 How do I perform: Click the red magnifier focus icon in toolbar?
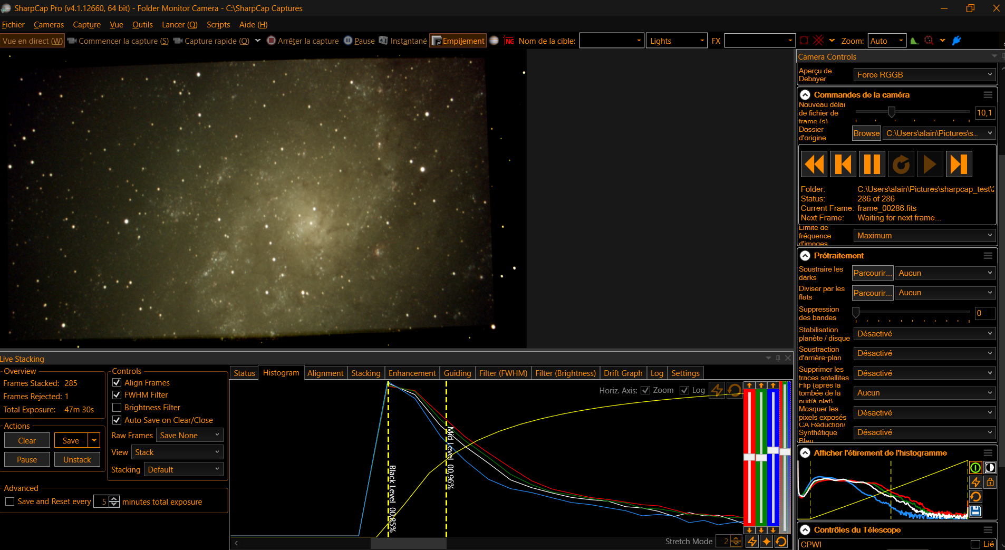point(929,41)
